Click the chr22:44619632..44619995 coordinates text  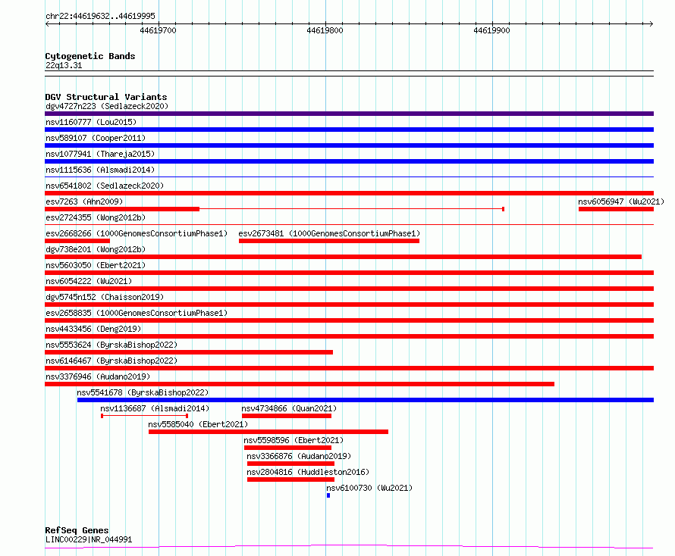[x=100, y=17]
